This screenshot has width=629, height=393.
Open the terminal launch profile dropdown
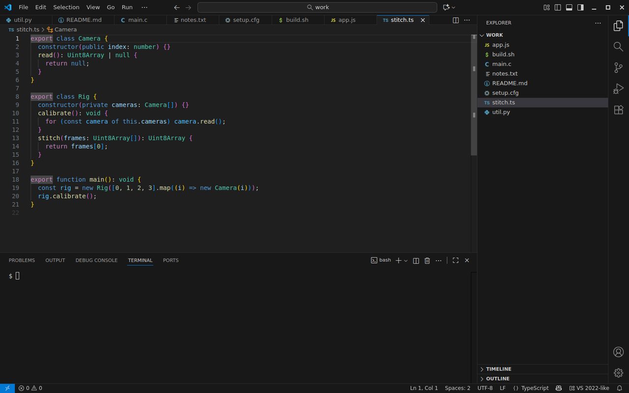click(x=406, y=260)
